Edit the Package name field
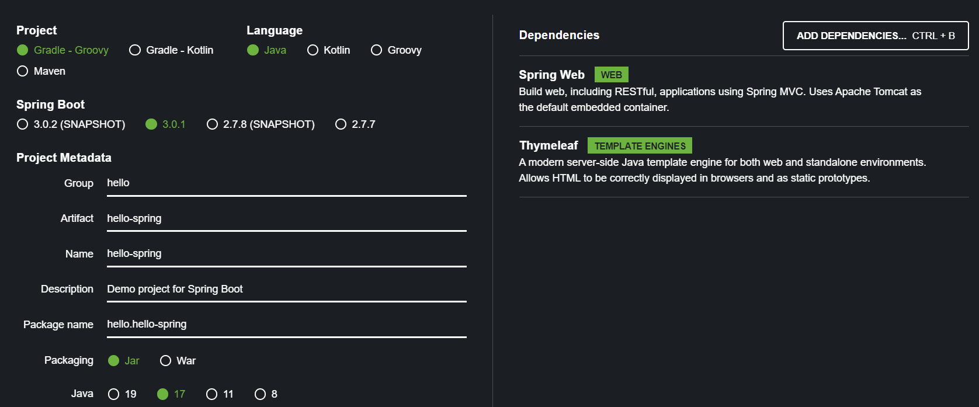This screenshot has height=407, width=979. [286, 324]
